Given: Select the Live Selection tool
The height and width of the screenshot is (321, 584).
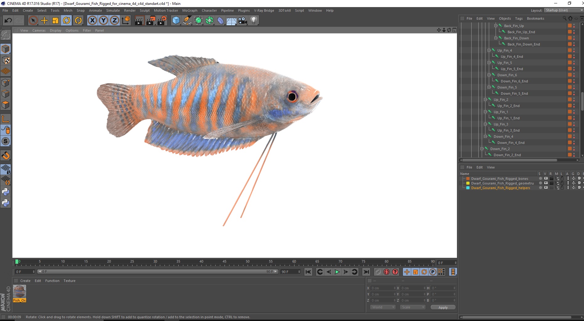Looking at the screenshot, I should click(33, 21).
